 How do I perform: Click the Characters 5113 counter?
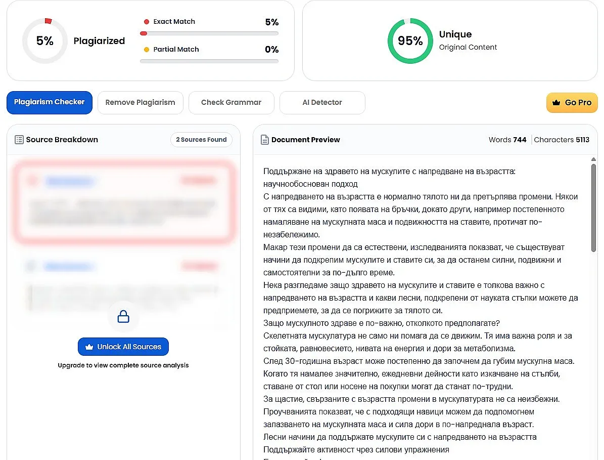(x=561, y=140)
